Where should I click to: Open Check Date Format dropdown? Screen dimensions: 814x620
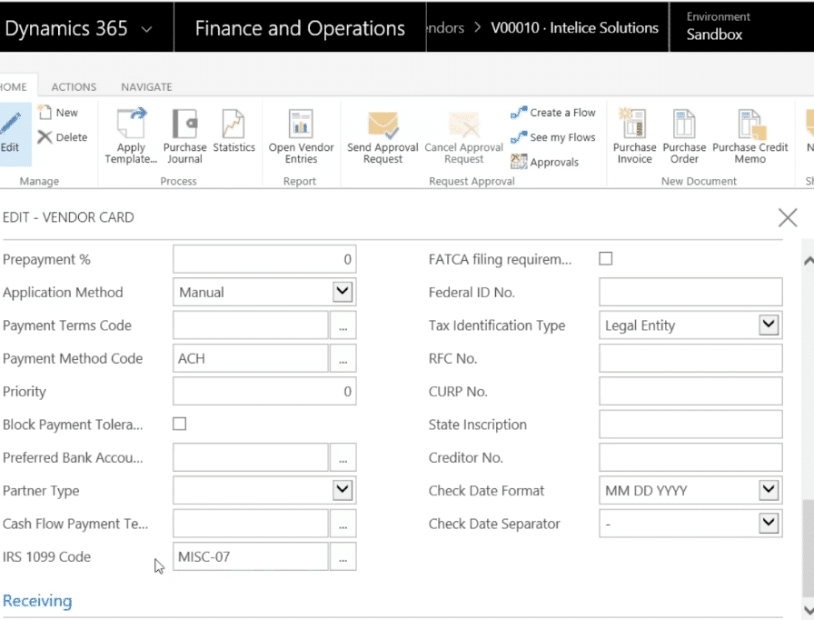coord(769,490)
